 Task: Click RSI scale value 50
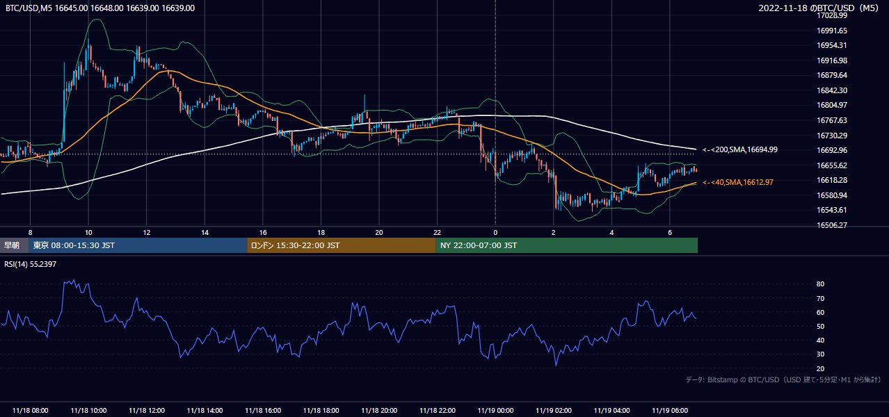click(x=821, y=326)
